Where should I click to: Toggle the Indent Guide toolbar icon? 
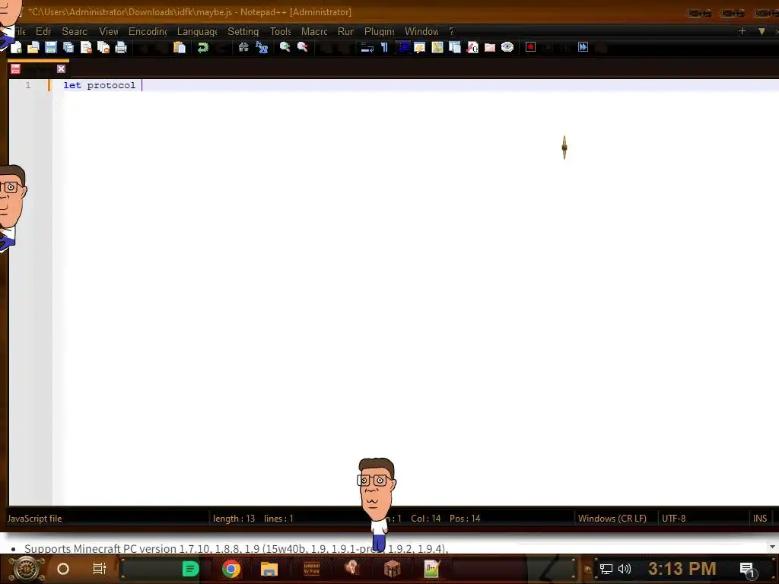click(402, 47)
